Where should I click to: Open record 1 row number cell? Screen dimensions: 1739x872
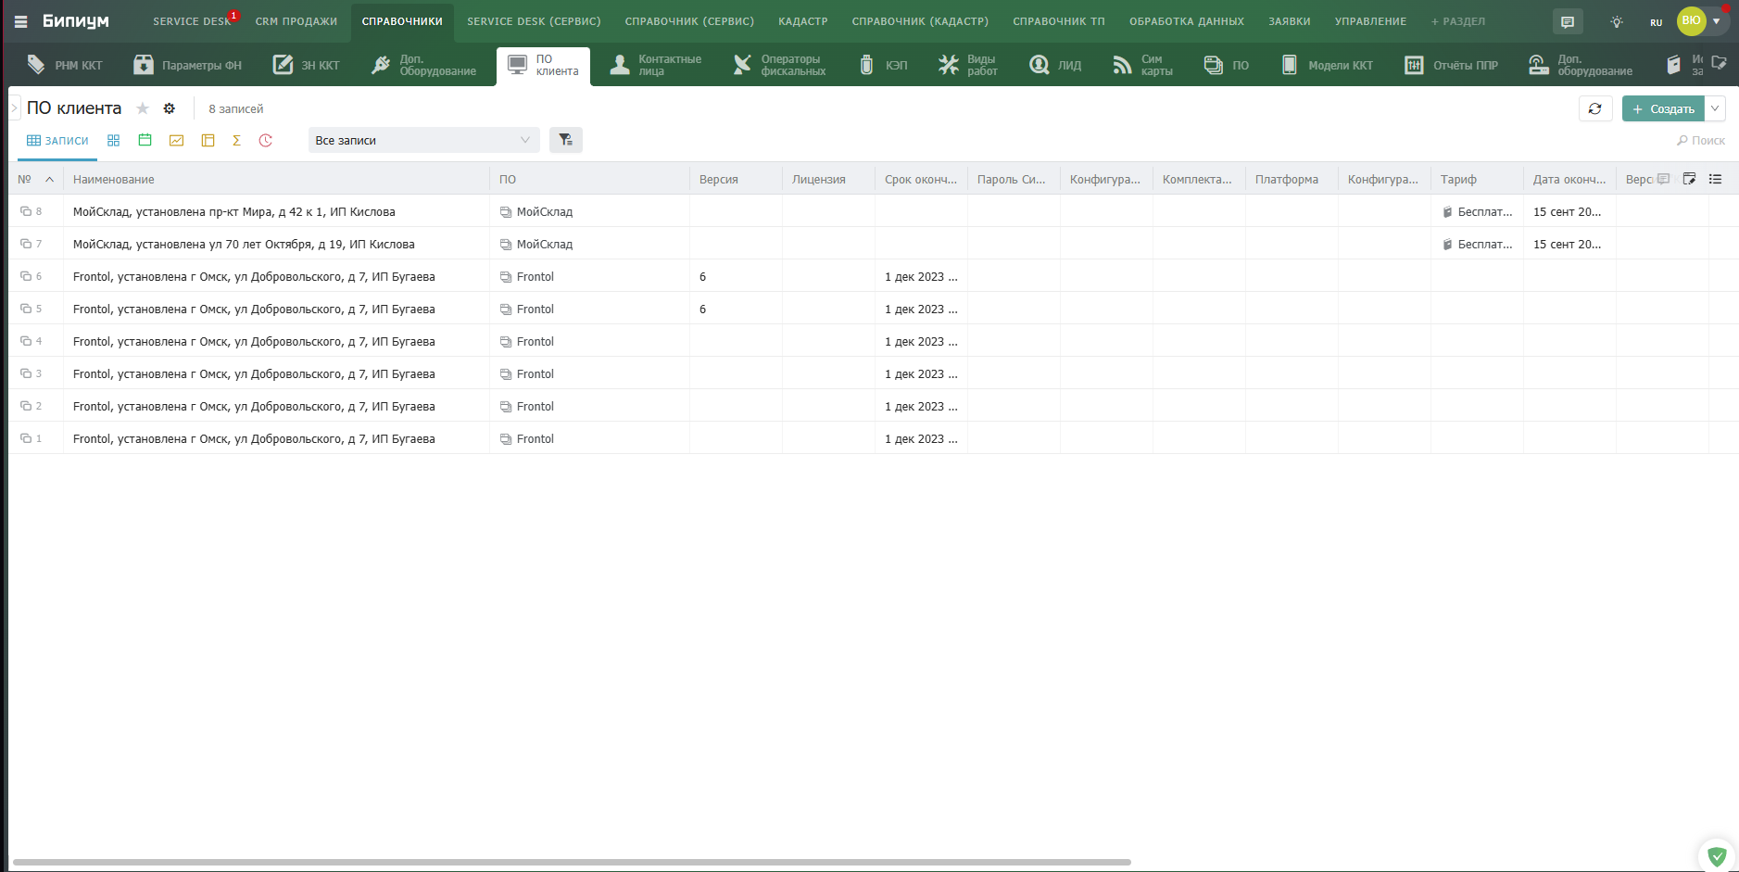click(36, 438)
